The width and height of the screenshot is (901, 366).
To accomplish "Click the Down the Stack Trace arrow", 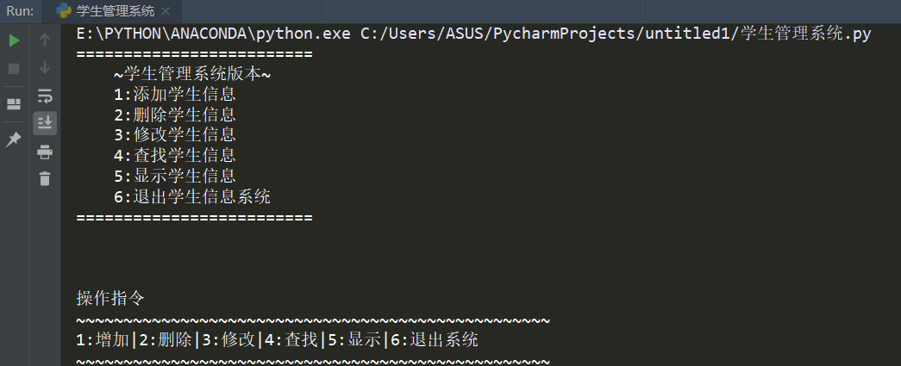I will 45,68.
